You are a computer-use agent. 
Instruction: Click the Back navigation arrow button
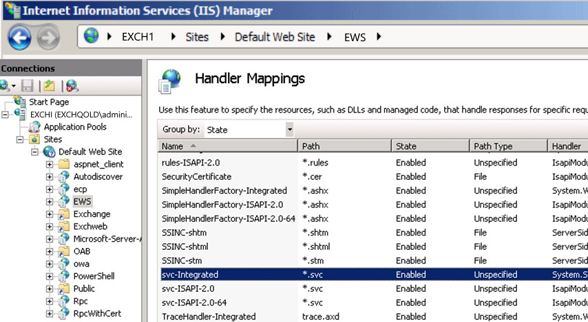tap(19, 37)
